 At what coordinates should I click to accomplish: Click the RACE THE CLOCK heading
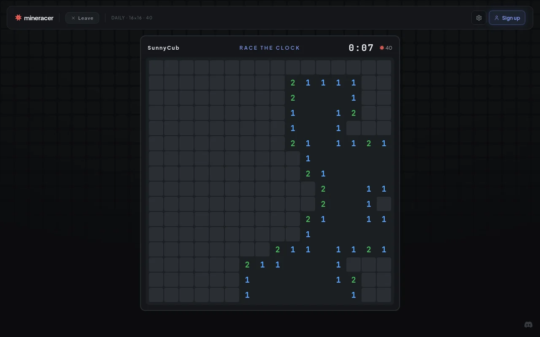point(270,48)
